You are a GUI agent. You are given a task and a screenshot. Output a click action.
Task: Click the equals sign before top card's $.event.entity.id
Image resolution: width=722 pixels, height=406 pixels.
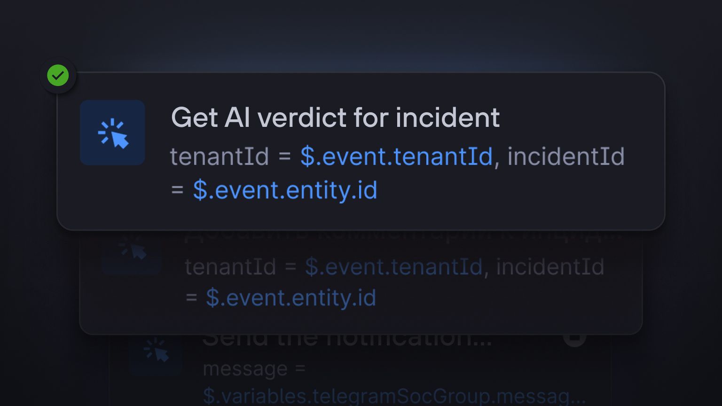[x=177, y=191]
